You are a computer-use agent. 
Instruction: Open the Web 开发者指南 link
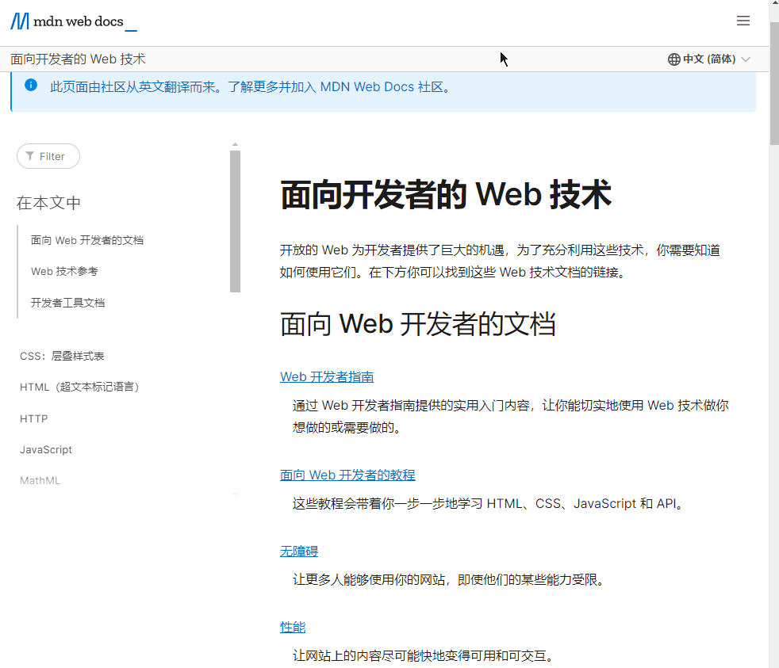coord(327,376)
